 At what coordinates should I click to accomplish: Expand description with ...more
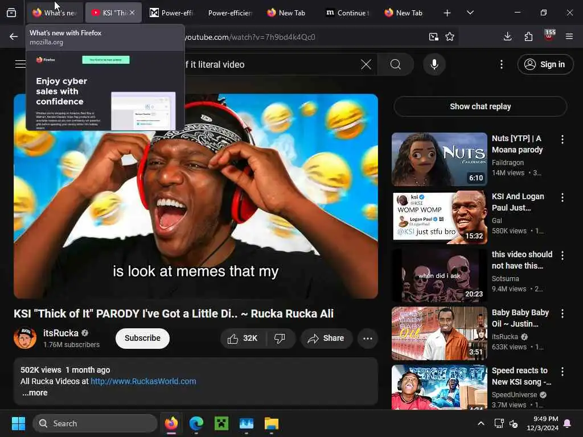coord(35,393)
